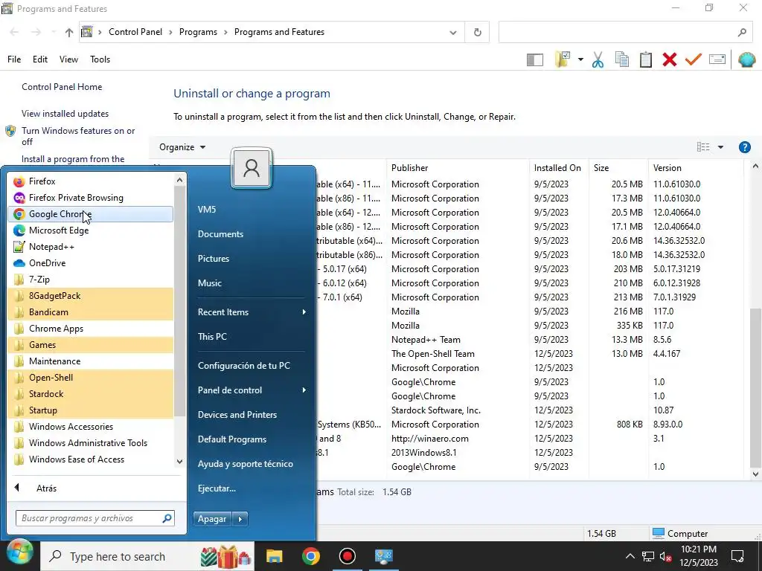
Task: Open the notifications action center icon
Action: point(737,556)
